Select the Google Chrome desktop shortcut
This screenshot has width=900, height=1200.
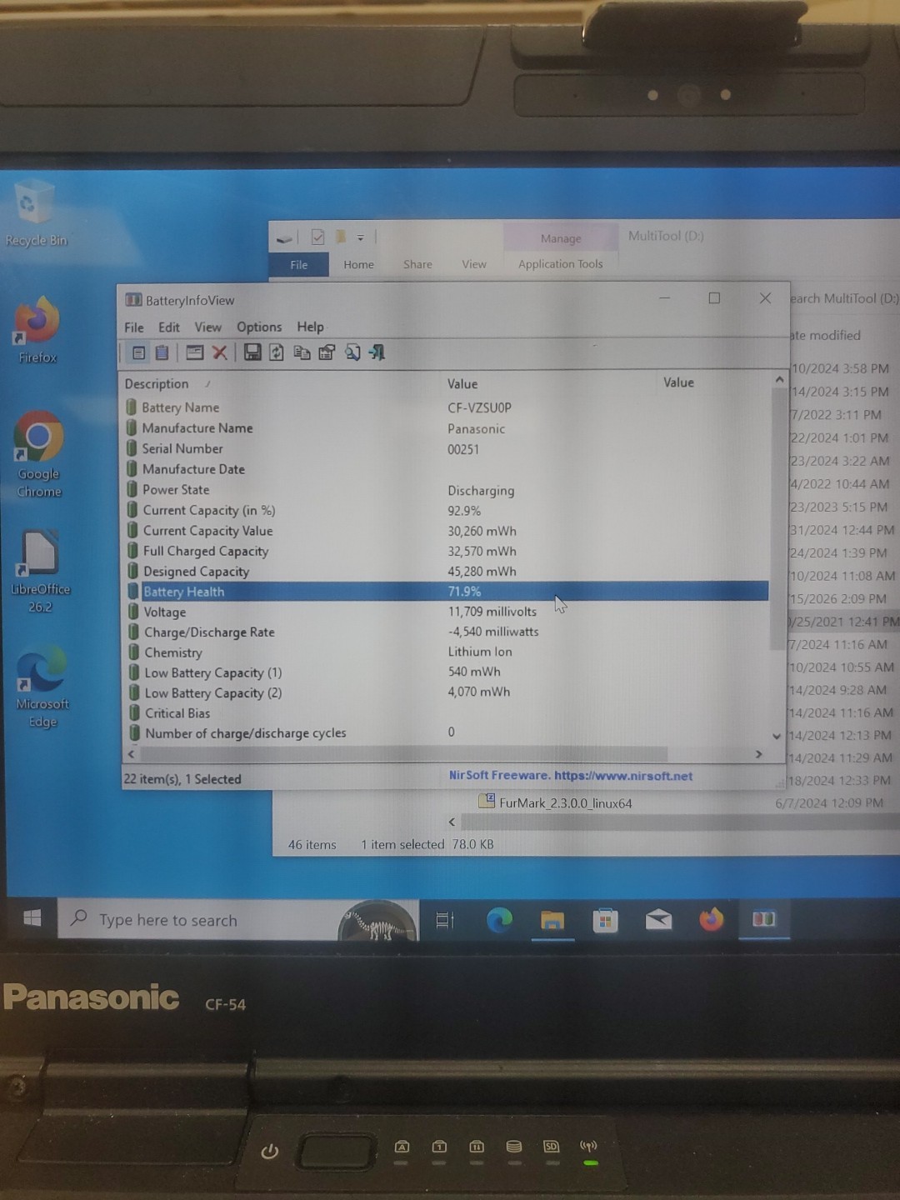(38, 455)
